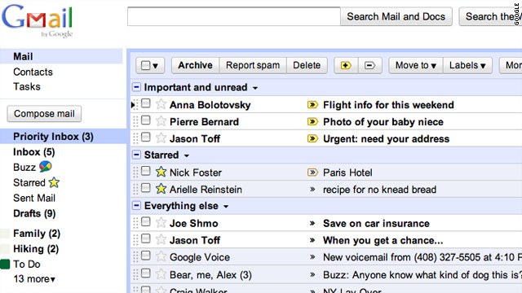This screenshot has width=522, height=293.
Task: Open Sent Mail folder
Action: click(34, 198)
